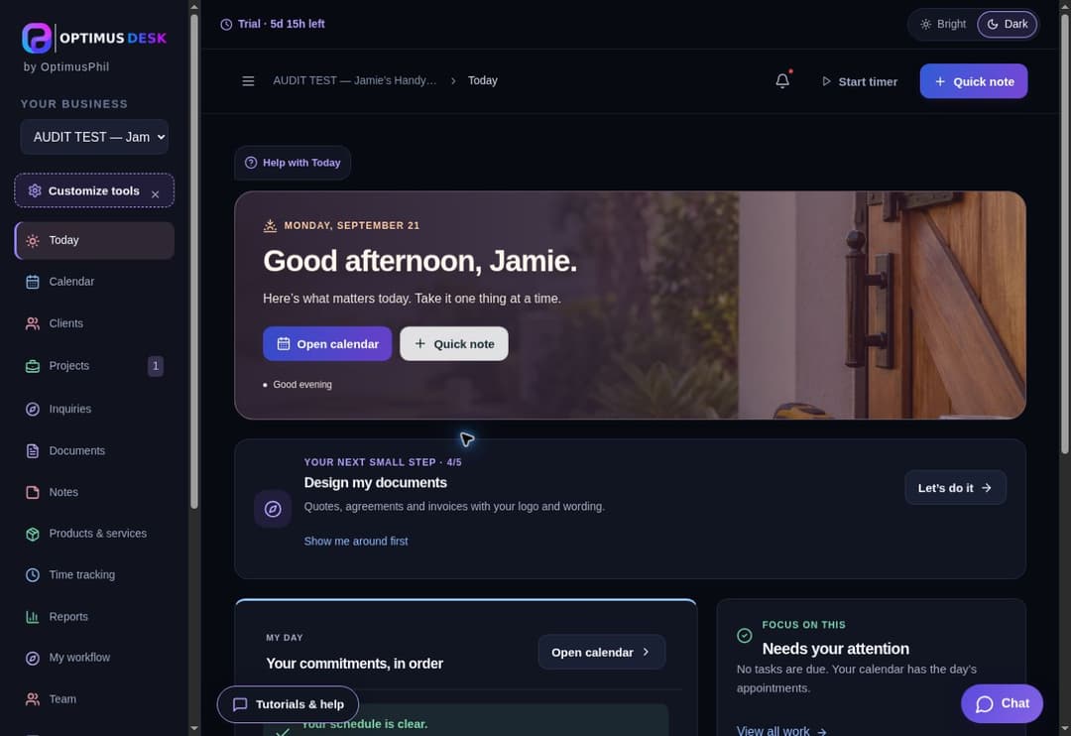Open the Chat widget
This screenshot has width=1071, height=736.
click(x=1002, y=703)
